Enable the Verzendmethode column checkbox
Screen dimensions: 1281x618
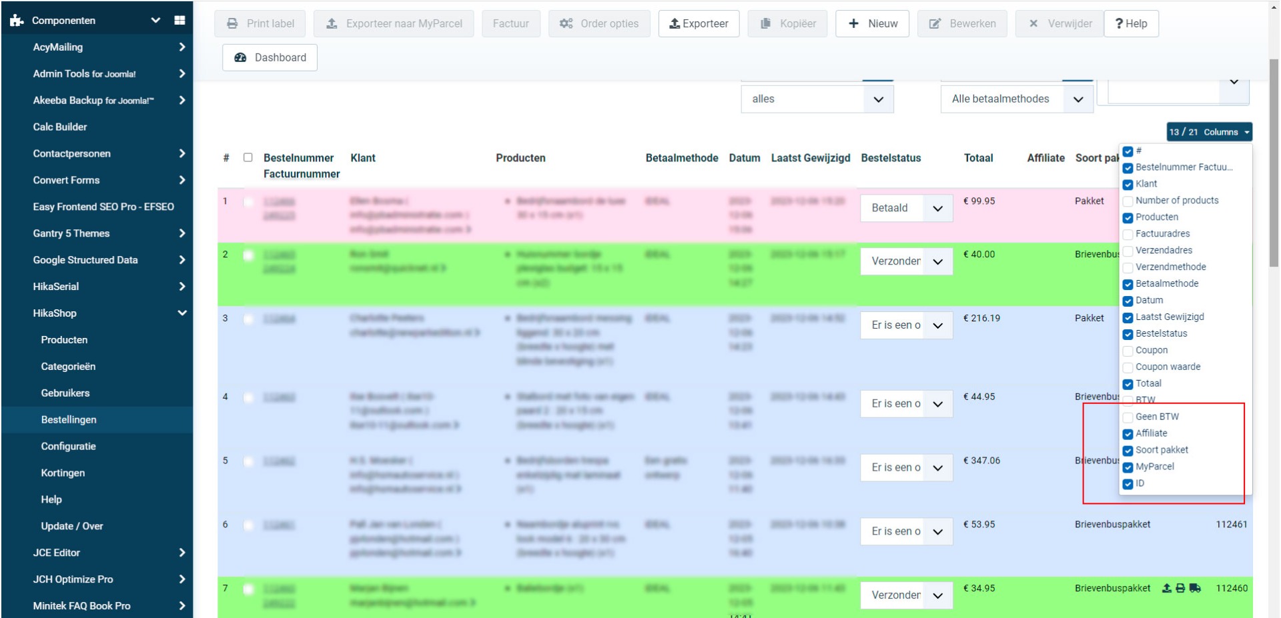point(1128,267)
